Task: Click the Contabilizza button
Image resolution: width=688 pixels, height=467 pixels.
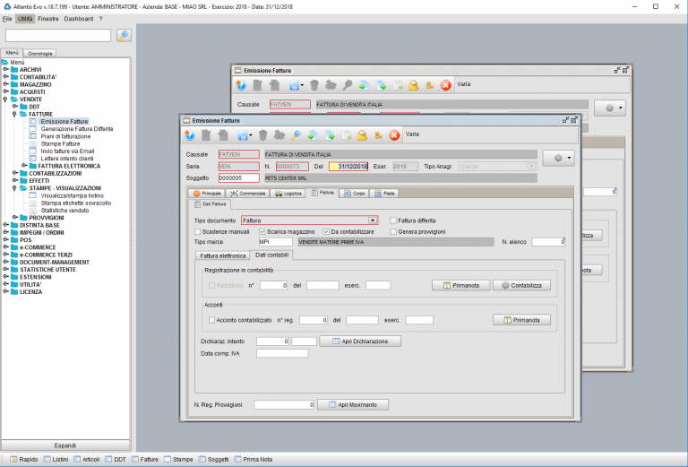Action: [521, 285]
